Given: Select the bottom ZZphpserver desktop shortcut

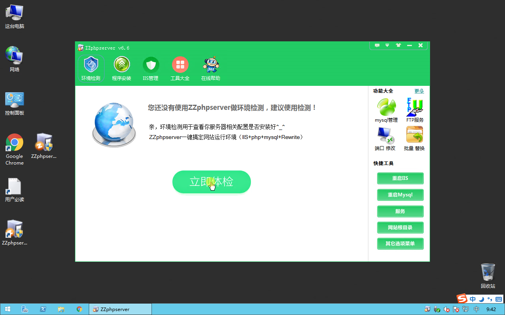Looking at the screenshot, I should click(15, 233).
